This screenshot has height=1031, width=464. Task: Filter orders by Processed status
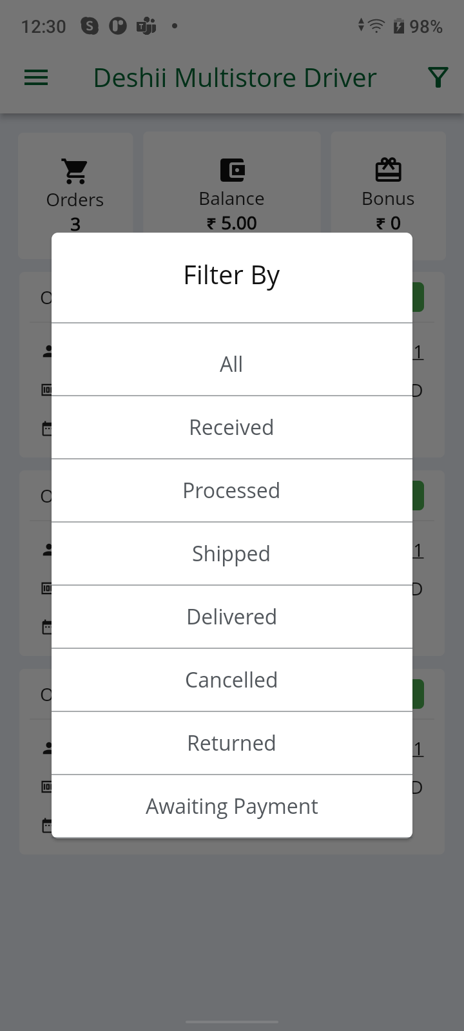231,490
